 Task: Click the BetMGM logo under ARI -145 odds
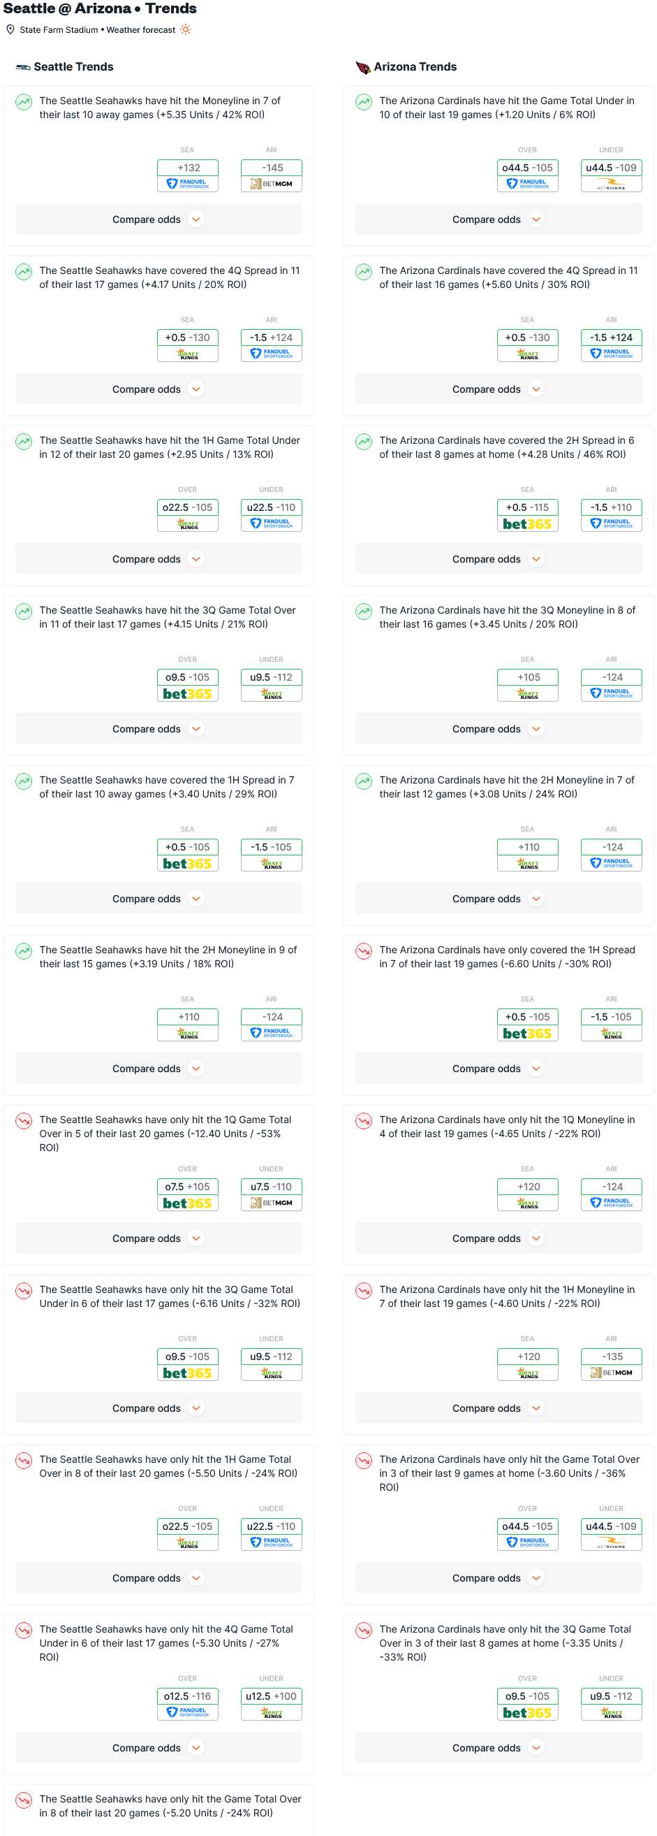click(x=271, y=184)
